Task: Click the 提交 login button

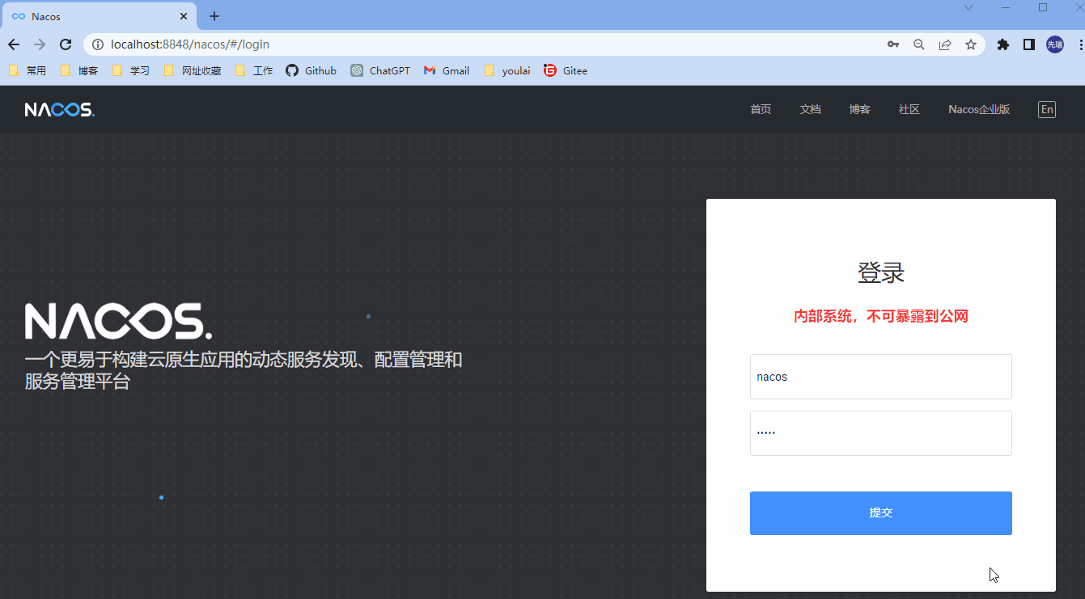Action: [x=880, y=513]
